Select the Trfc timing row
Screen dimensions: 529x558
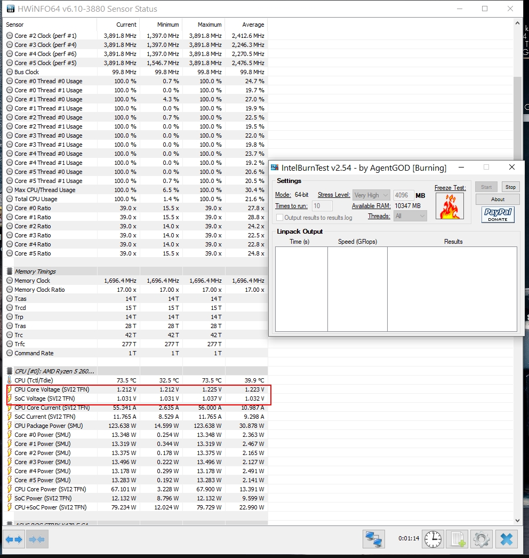[x=135, y=344]
